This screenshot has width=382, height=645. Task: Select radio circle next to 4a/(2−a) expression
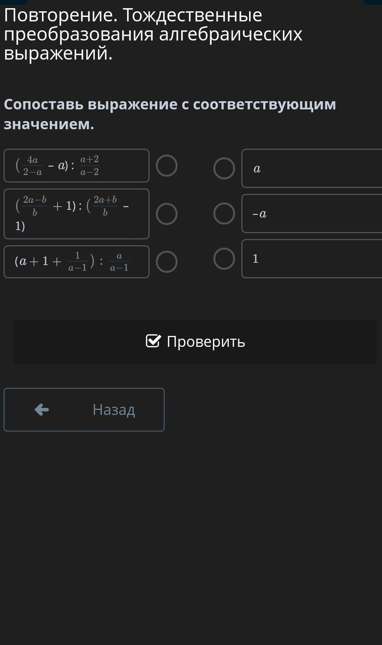(x=167, y=165)
